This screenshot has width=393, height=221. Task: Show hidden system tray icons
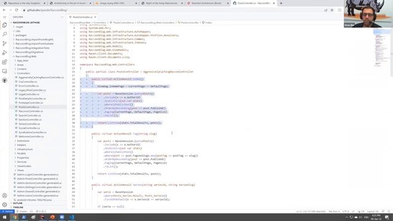point(346,217)
